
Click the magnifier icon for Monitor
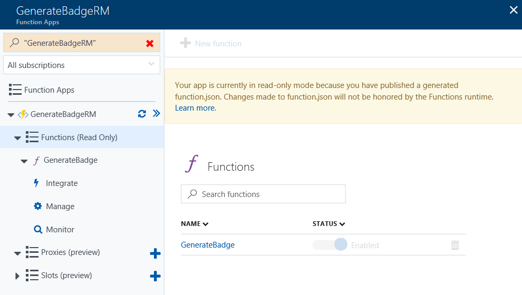click(37, 230)
